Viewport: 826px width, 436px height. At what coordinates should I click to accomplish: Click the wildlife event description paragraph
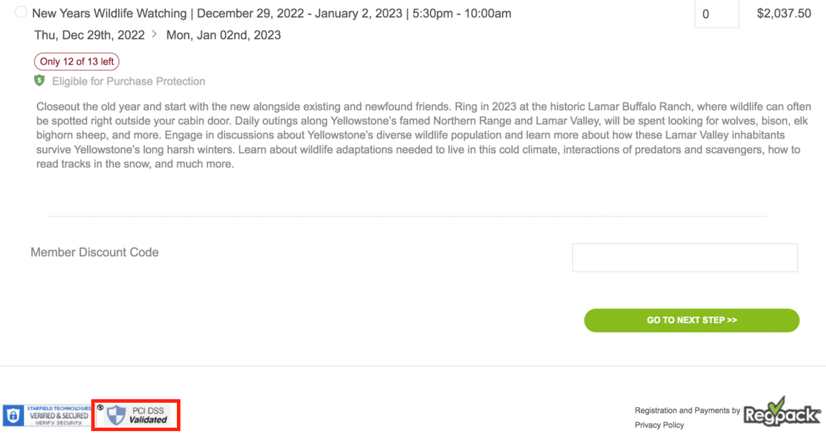coord(413,136)
